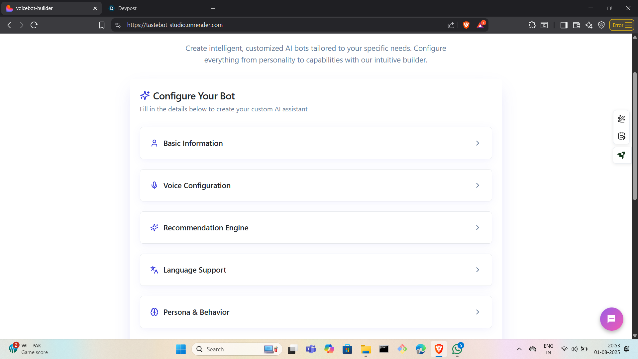638x359 pixels.
Task: Toggle the browser sidebar panel icon
Action: (564, 25)
